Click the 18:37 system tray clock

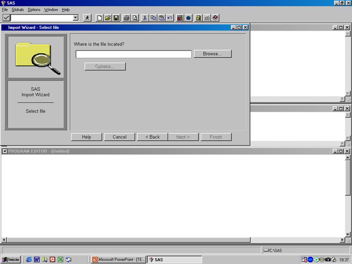(x=344, y=260)
